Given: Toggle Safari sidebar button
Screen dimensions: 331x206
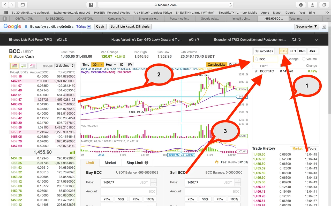Looking at the screenshot, I should tap(22, 5).
